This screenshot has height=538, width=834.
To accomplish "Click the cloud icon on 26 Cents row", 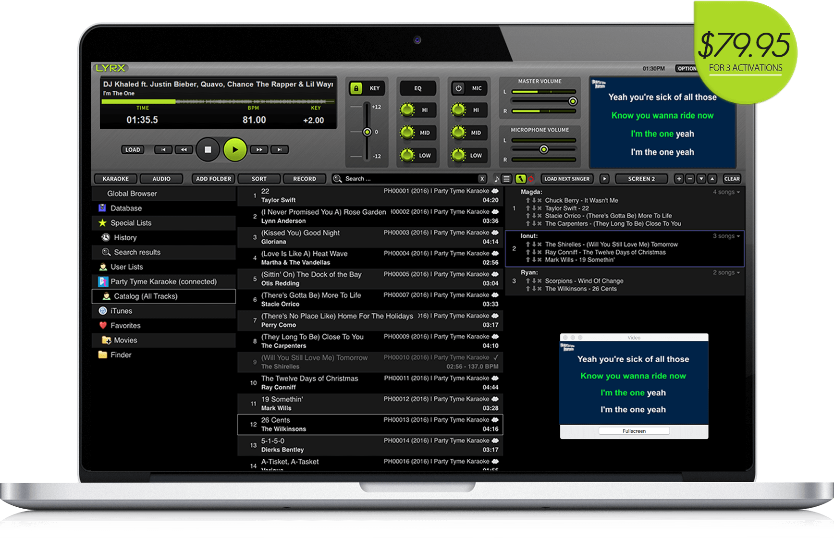I will click(495, 420).
